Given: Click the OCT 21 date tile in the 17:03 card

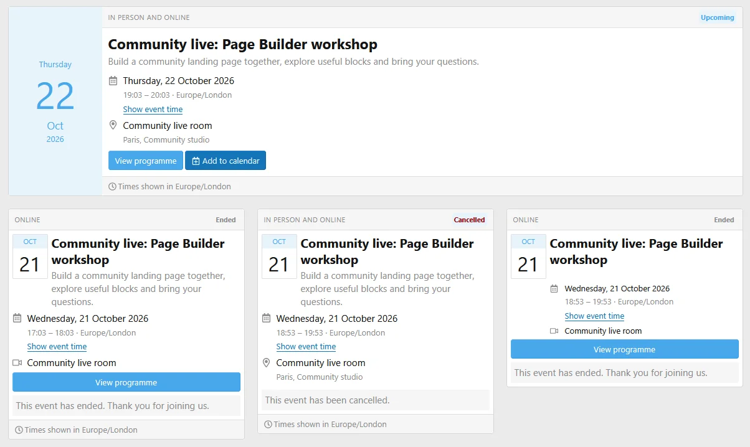Looking at the screenshot, I should pyautogui.click(x=30, y=256).
